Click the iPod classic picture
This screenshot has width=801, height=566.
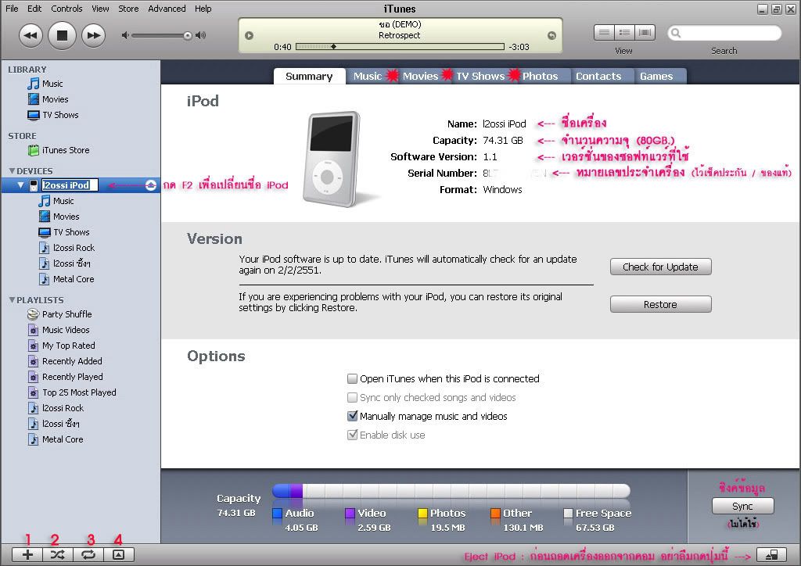pos(333,159)
